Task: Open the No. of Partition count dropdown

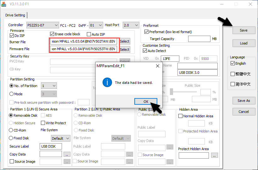Action: pyautogui.click(x=49, y=86)
